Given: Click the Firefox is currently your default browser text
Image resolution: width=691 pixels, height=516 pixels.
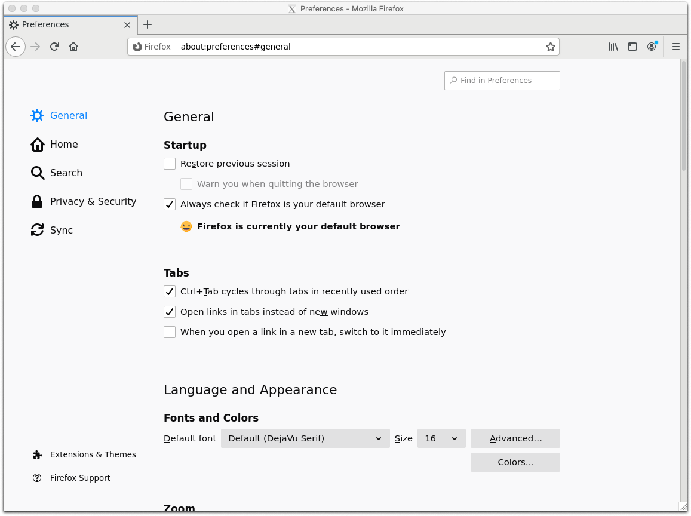Looking at the screenshot, I should pos(299,226).
